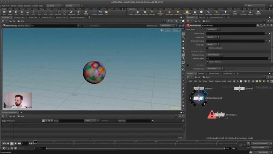
Task: Open network editor Layout menu
Action: coord(218,81)
